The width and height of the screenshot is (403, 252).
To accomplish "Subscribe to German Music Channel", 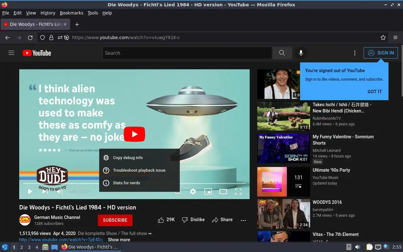I will pyautogui.click(x=115, y=220).
